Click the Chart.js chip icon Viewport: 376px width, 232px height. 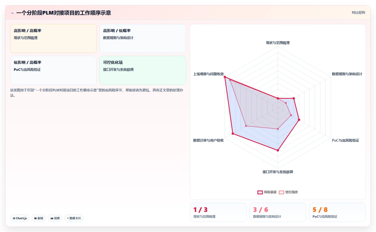pyautogui.click(x=14, y=218)
